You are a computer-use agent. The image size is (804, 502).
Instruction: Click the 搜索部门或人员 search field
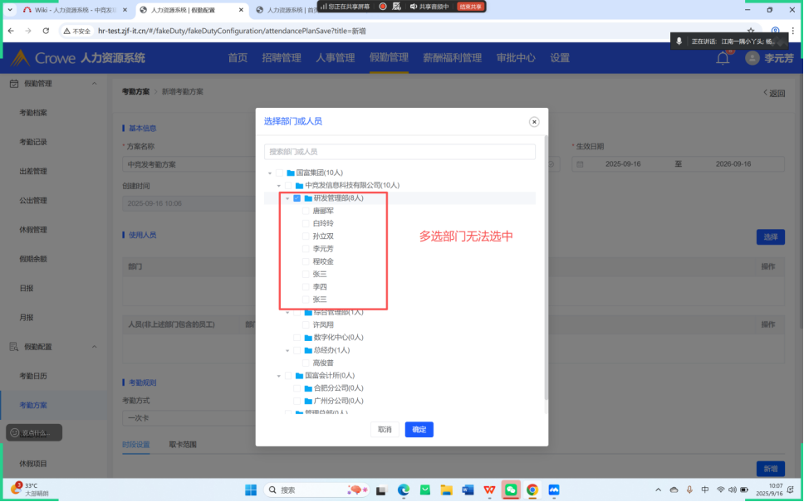click(x=400, y=152)
